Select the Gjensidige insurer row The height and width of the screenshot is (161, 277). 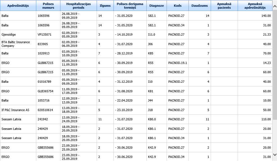8,34
